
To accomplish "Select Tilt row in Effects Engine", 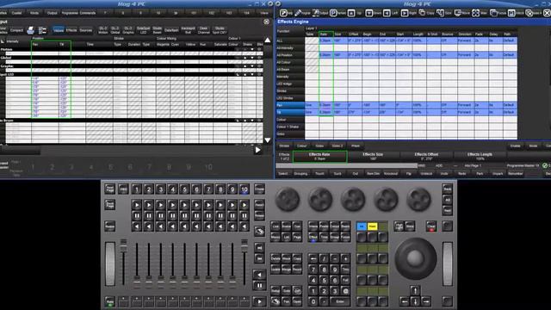I will [x=290, y=112].
